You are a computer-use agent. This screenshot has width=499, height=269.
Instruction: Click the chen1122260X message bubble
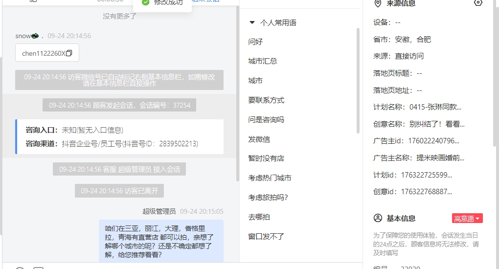coord(47,52)
